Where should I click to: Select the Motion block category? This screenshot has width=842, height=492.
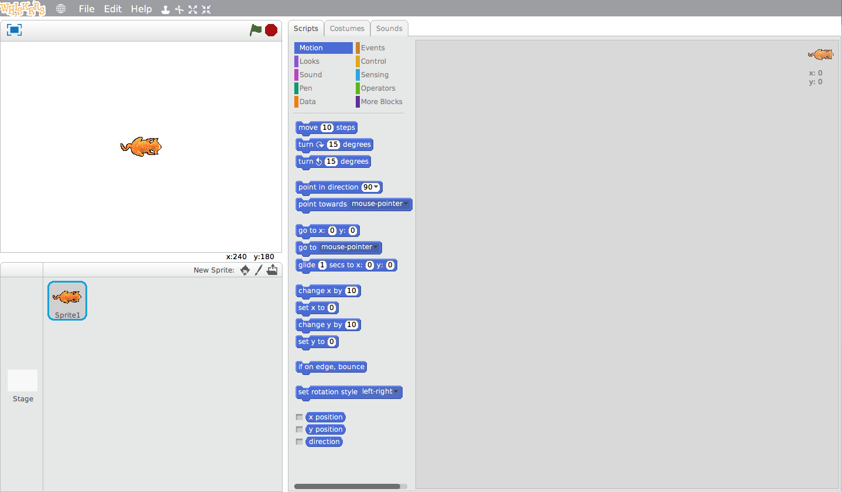tap(324, 48)
